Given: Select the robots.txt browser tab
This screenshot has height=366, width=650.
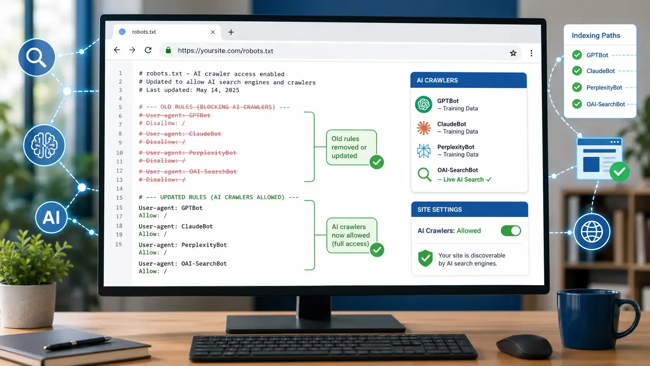Looking at the screenshot, I should click(x=167, y=32).
